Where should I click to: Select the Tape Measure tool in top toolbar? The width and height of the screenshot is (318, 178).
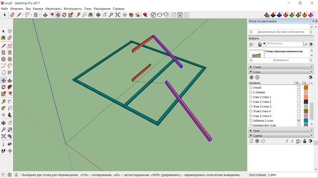coord(79,15)
